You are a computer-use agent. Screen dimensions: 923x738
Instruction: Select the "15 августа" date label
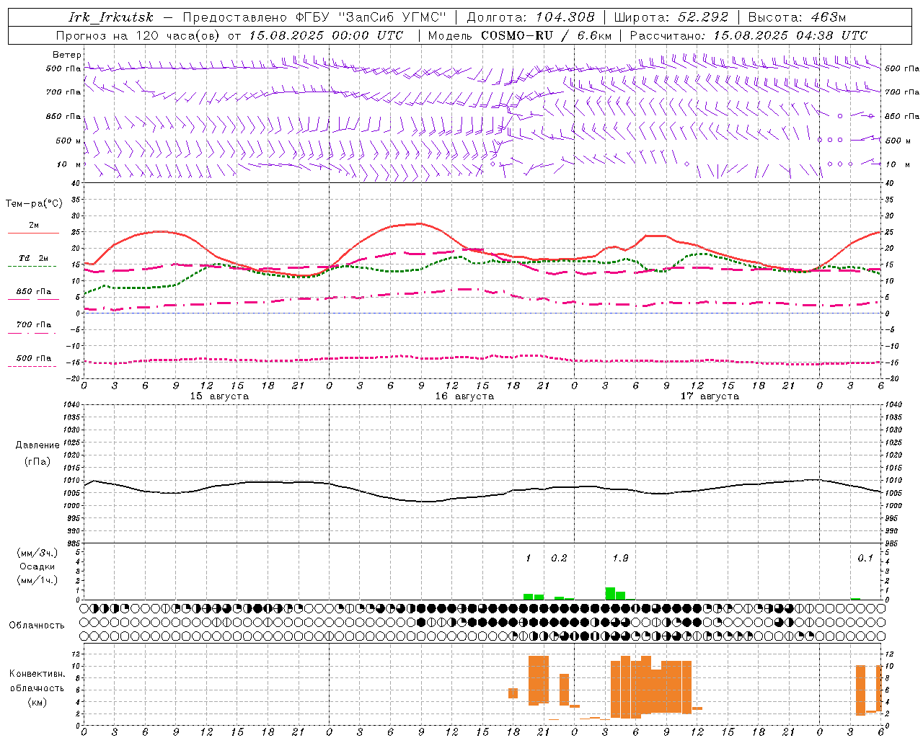pos(219,396)
